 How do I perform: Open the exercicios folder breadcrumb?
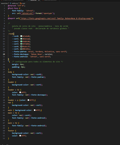tap(4, 3)
